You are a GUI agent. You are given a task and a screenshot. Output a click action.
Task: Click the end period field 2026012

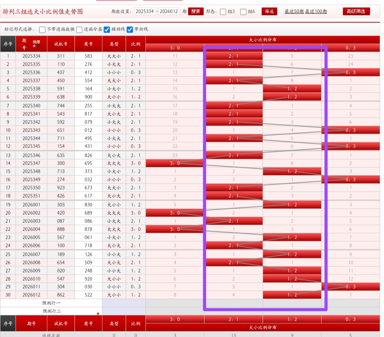pos(169,11)
